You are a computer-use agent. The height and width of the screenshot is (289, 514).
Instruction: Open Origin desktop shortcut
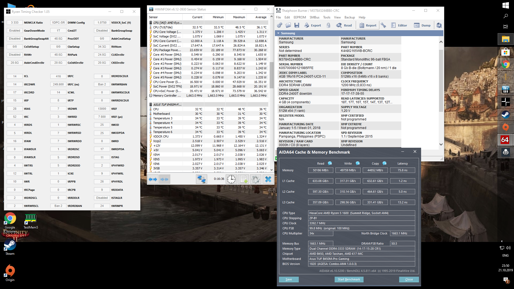click(10, 273)
